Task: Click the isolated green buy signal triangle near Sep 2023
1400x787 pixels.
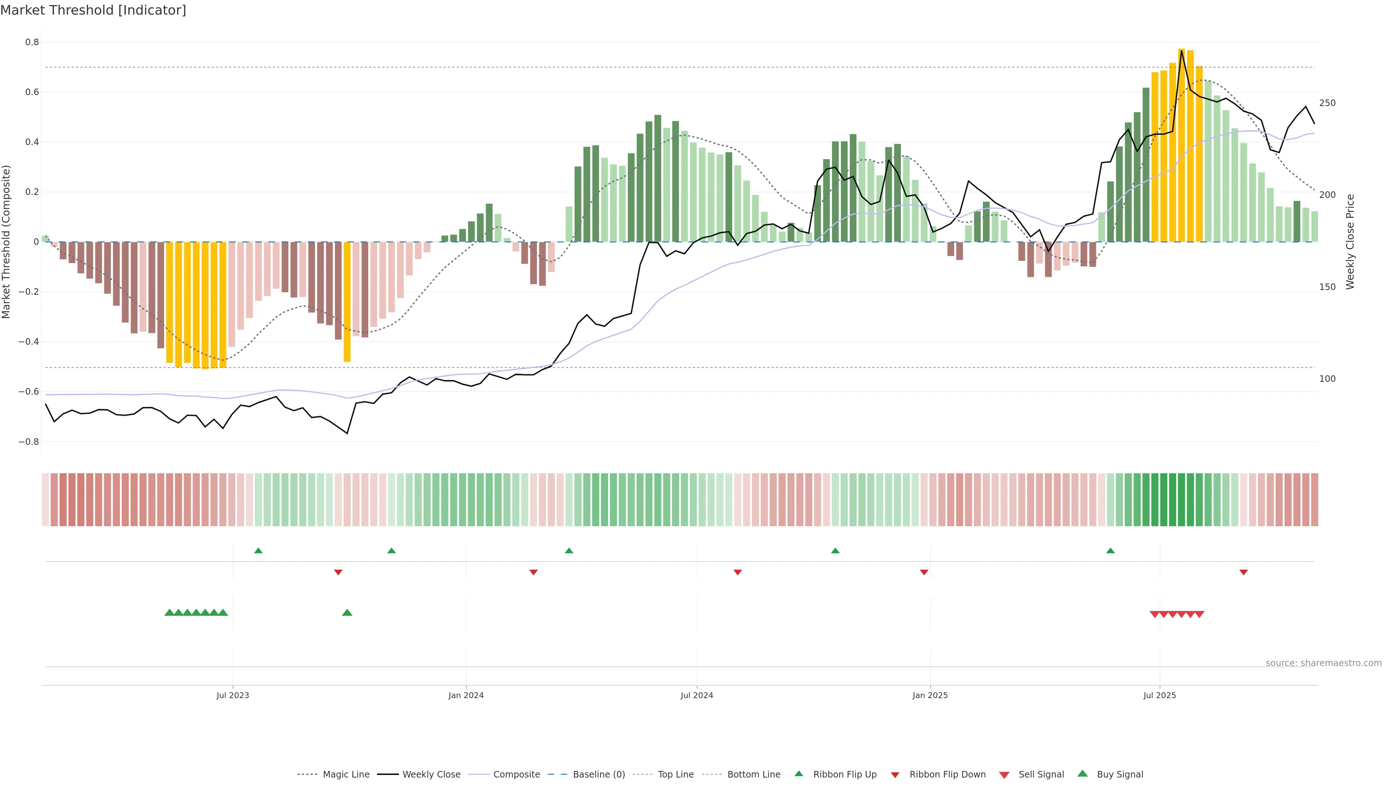Action: point(347,612)
